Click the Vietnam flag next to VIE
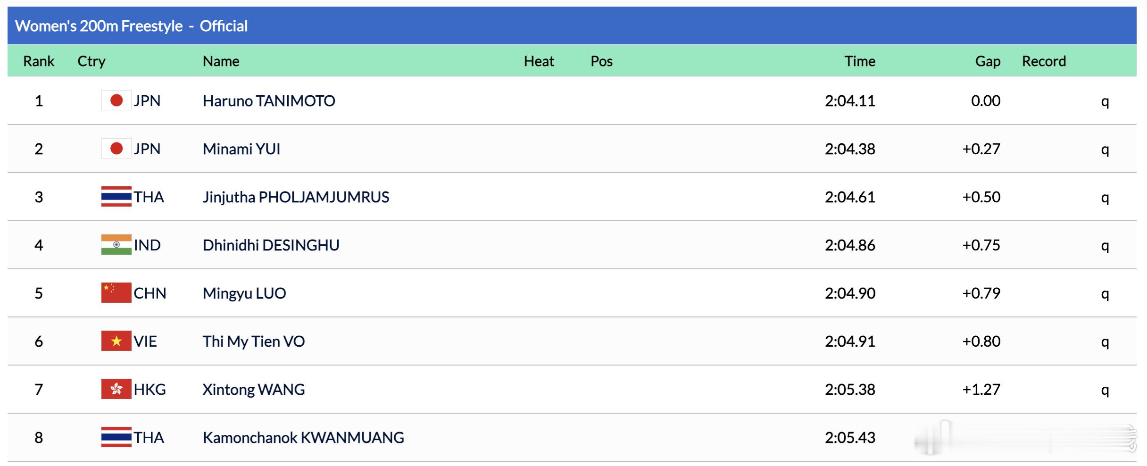The image size is (1147, 466). click(x=116, y=341)
